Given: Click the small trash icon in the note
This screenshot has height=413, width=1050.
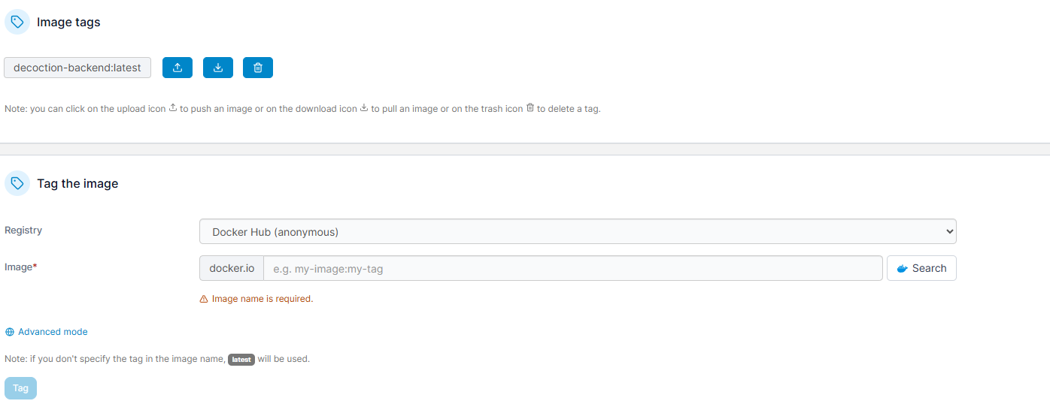Looking at the screenshot, I should (530, 108).
